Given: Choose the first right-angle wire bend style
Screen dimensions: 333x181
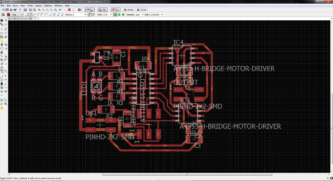Looking at the screenshot, I should [26, 15].
